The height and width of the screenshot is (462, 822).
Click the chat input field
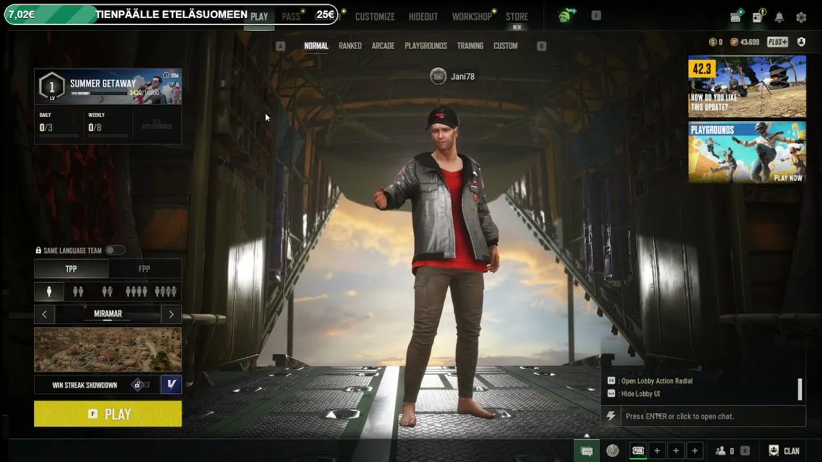click(713, 416)
